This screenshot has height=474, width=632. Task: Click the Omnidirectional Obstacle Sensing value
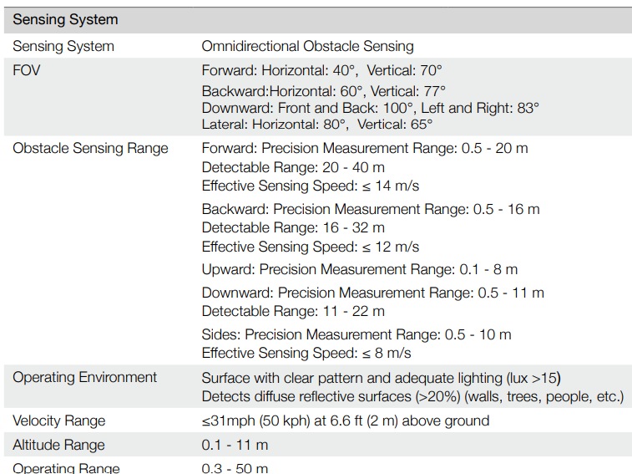point(307,47)
